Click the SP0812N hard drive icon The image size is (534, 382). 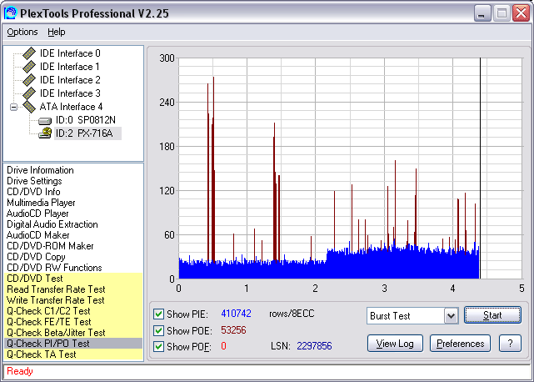pos(45,121)
